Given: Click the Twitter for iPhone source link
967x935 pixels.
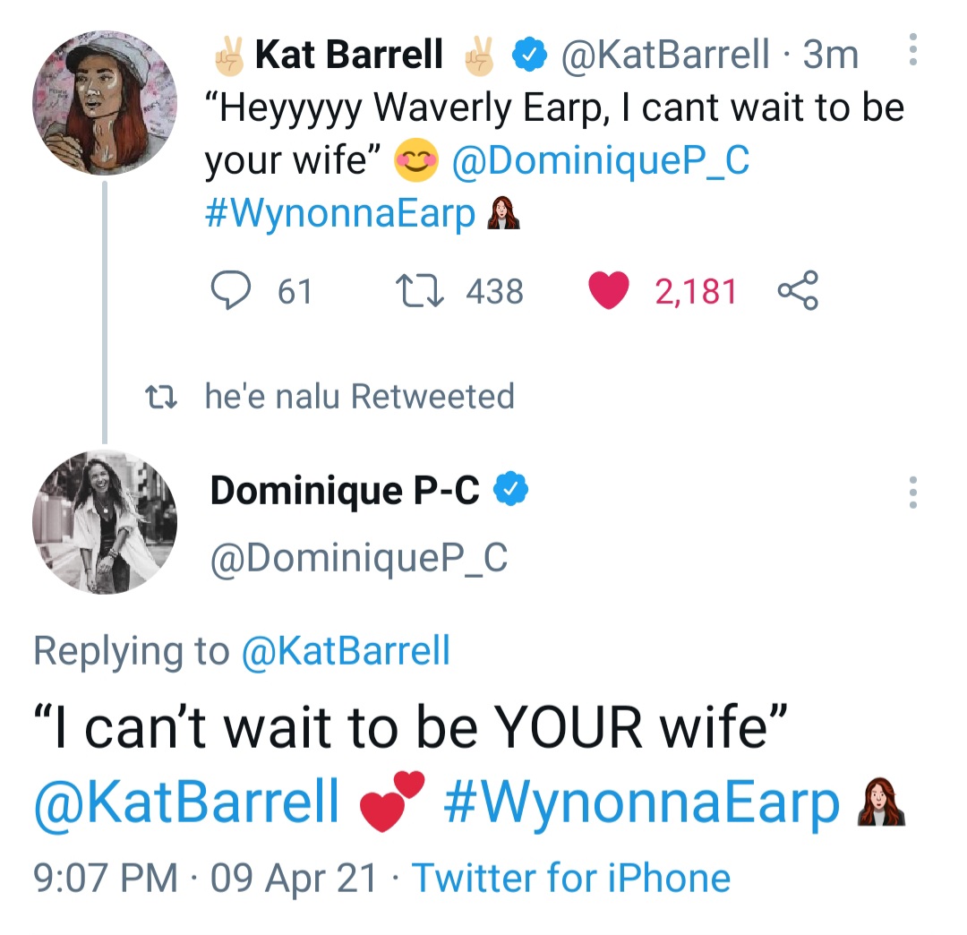Looking at the screenshot, I should [571, 878].
